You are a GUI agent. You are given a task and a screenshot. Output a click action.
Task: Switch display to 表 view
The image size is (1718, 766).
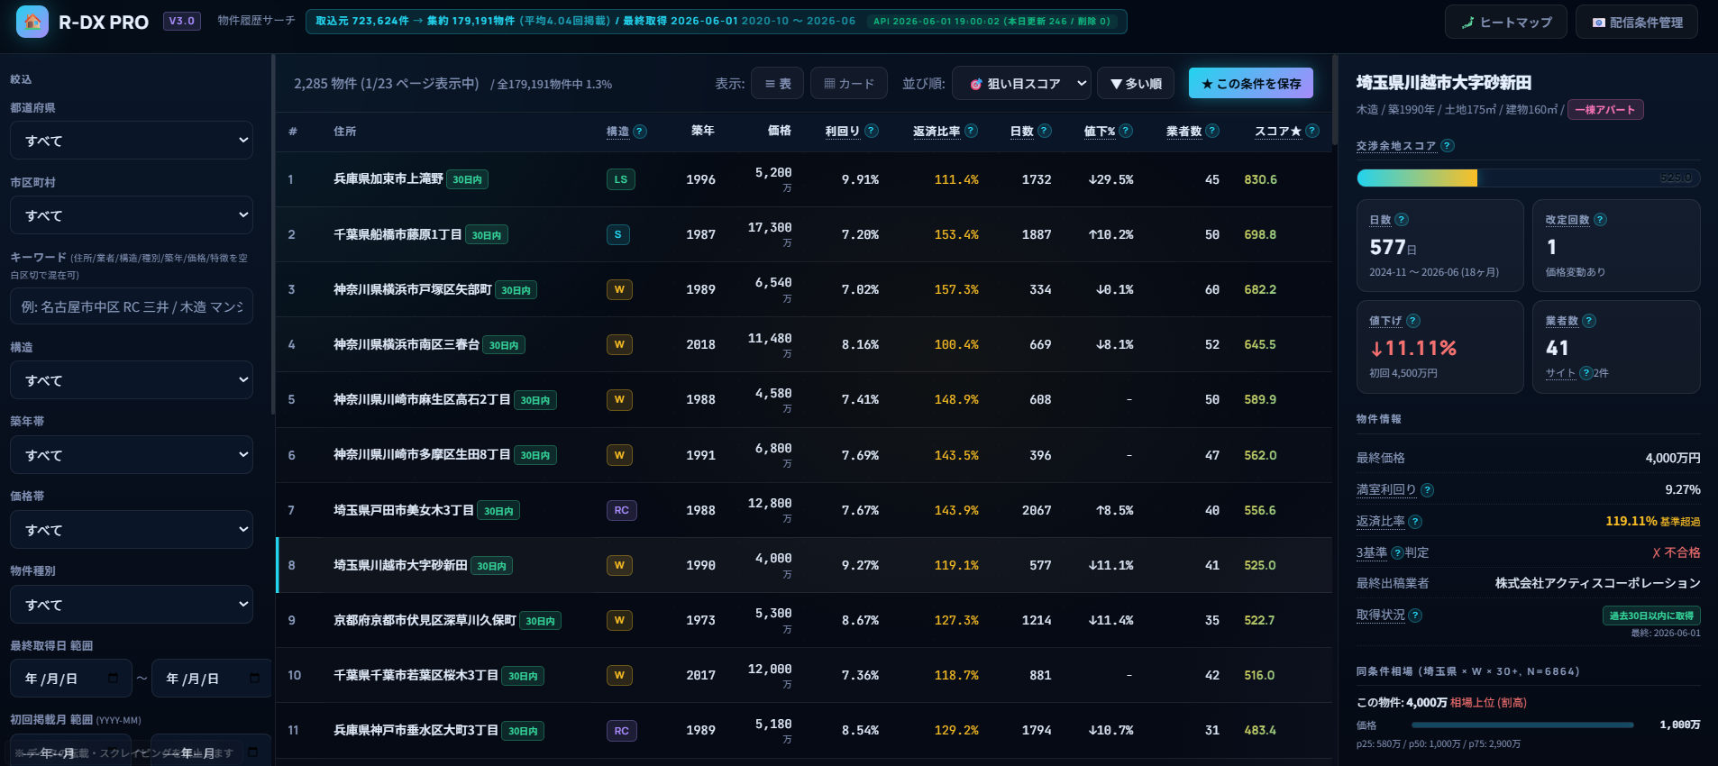coord(777,83)
